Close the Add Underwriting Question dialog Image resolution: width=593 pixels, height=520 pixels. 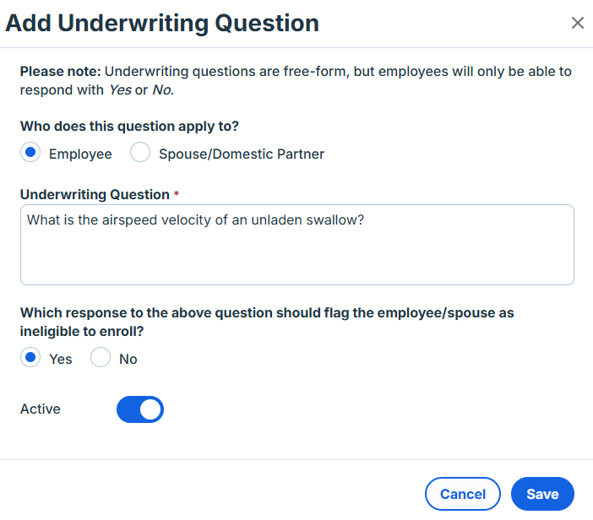[x=578, y=23]
